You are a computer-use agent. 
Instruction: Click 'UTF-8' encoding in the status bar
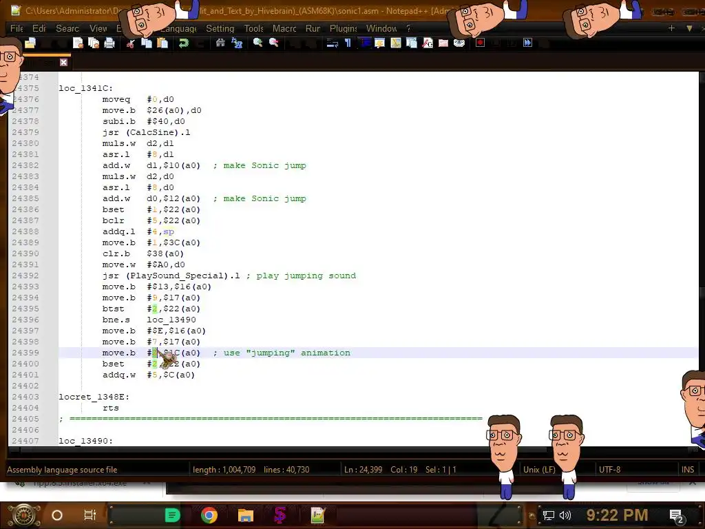pos(609,470)
